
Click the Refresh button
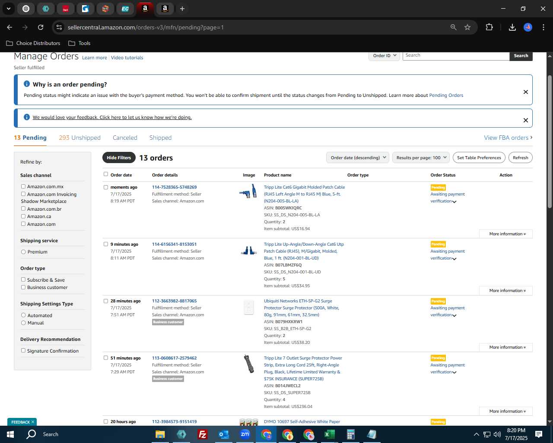520,158
